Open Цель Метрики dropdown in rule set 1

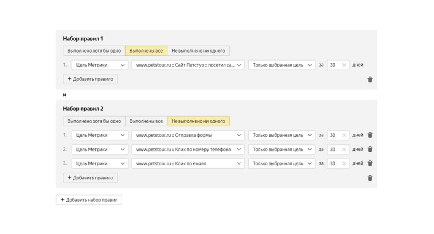point(100,65)
